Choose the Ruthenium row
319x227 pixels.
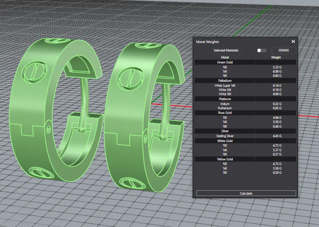[225, 108]
